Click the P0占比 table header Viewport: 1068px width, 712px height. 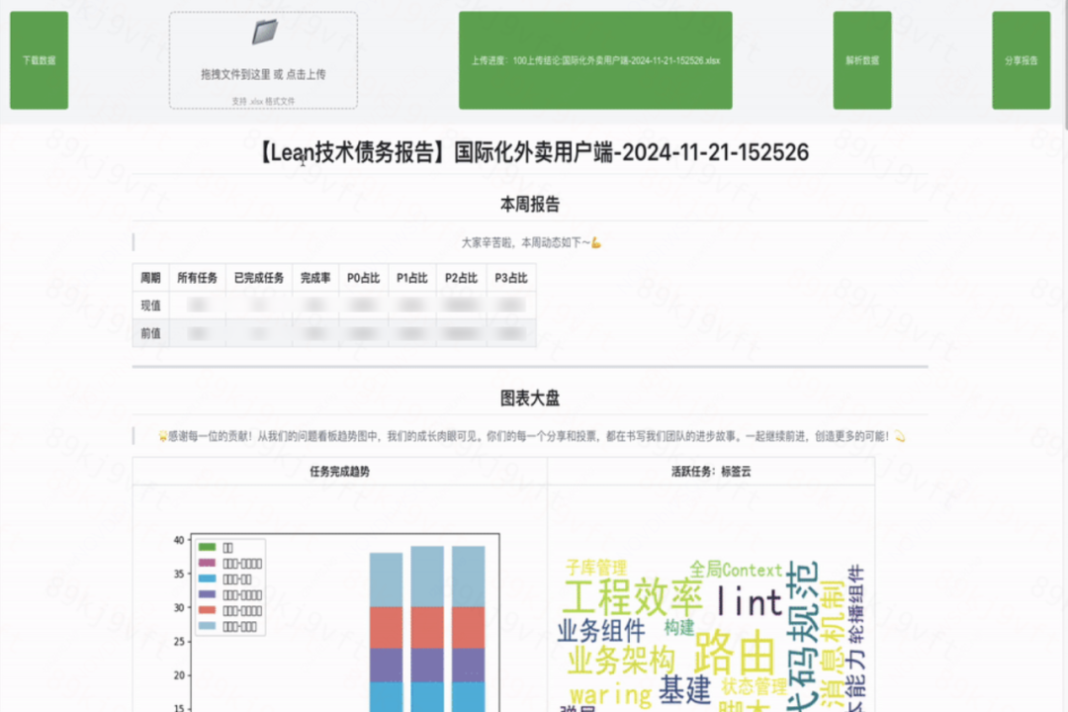[363, 278]
